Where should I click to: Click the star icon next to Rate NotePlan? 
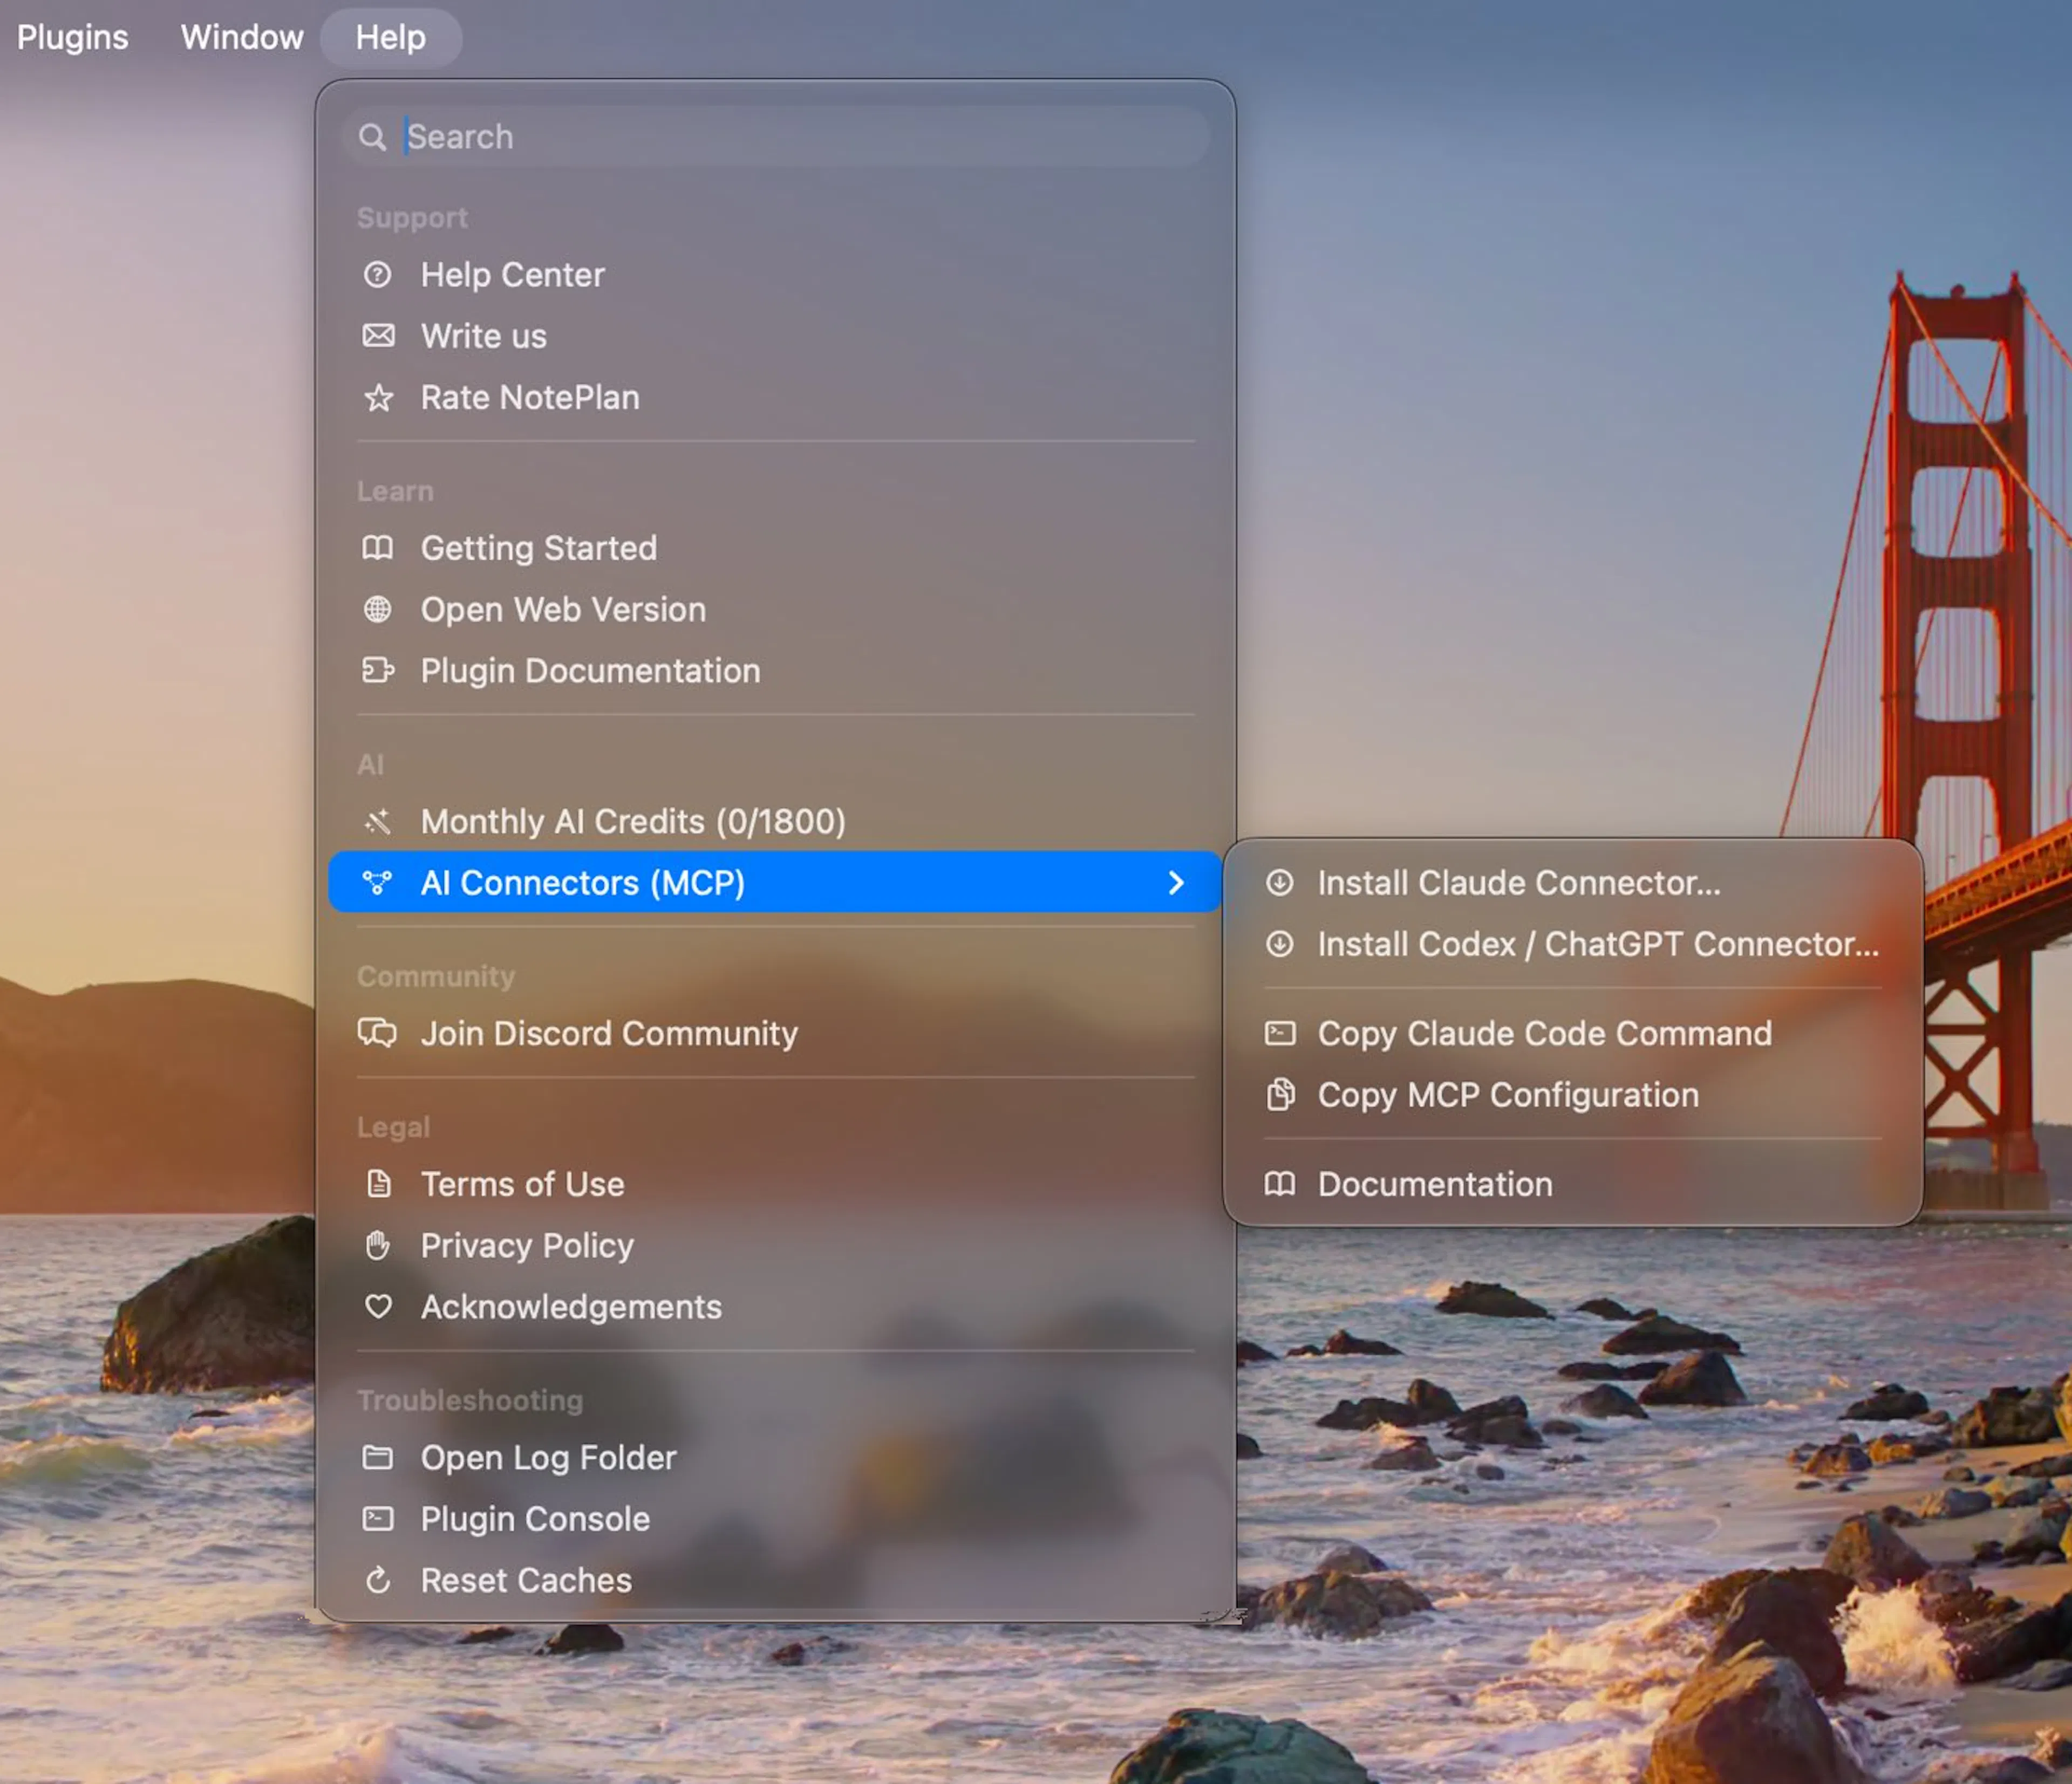tap(377, 397)
